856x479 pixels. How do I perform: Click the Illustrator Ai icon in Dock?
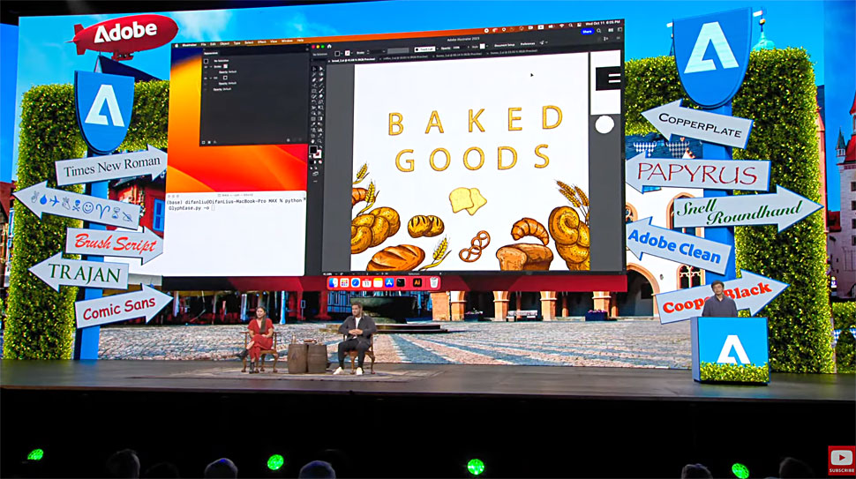(x=417, y=282)
